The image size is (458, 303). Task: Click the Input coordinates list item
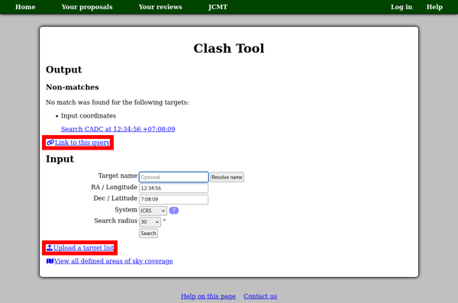pos(89,116)
